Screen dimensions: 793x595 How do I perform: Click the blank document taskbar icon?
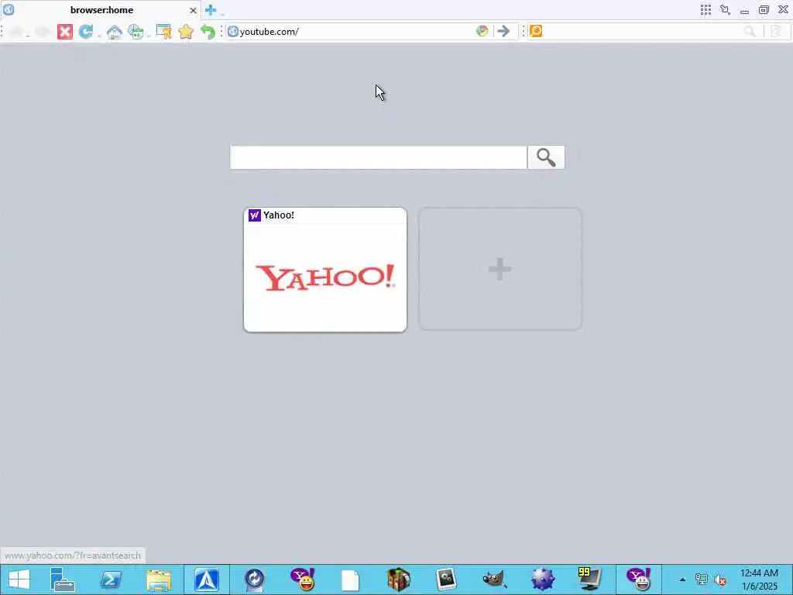[350, 580]
